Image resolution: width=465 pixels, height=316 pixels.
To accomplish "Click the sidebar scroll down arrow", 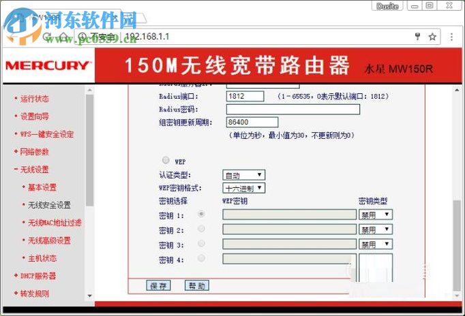I will tap(89, 296).
